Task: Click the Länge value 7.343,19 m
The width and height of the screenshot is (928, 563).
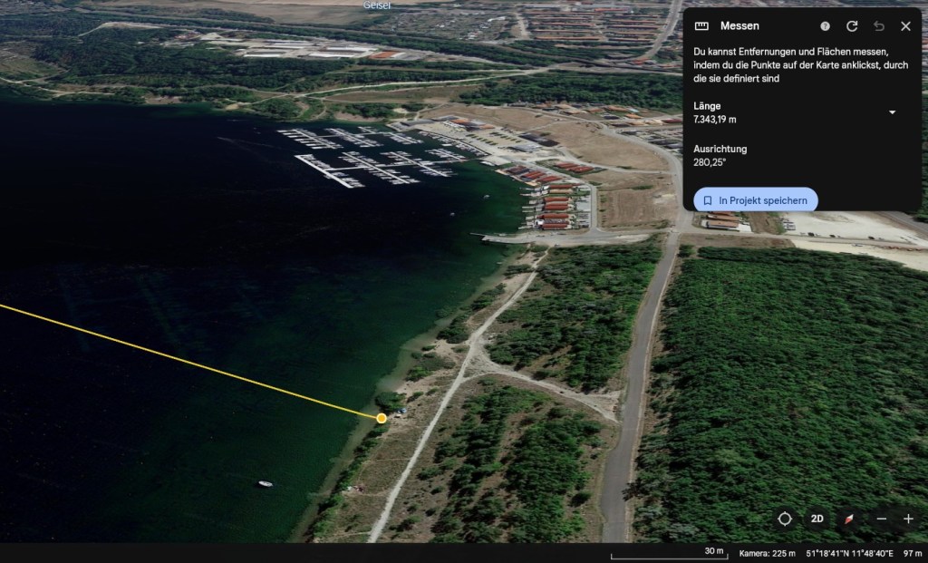Action: pyautogui.click(x=714, y=119)
